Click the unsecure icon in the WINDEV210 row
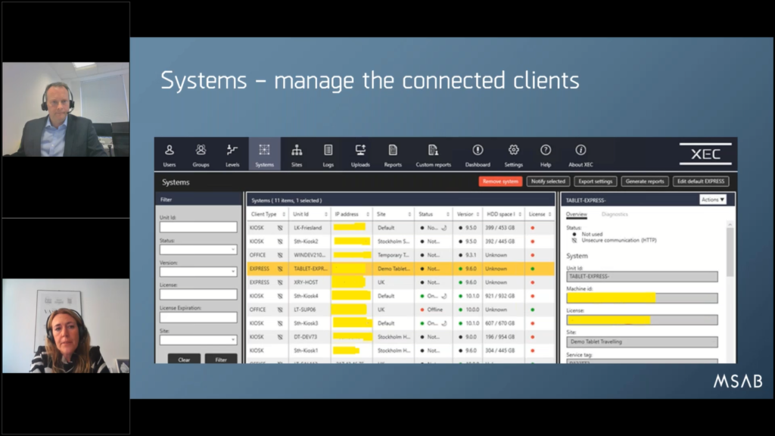This screenshot has height=436, width=775. tap(280, 255)
